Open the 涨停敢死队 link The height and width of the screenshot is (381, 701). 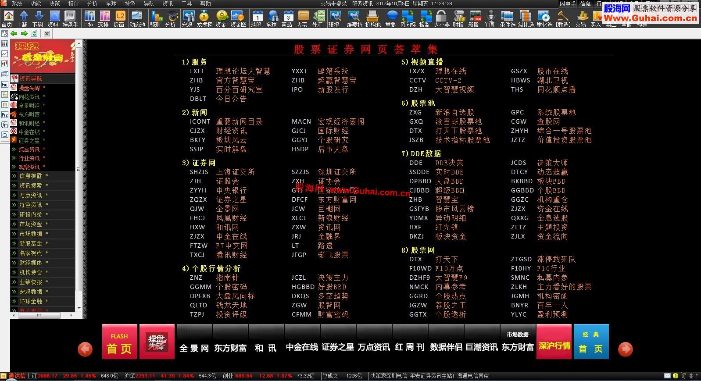[556, 259]
